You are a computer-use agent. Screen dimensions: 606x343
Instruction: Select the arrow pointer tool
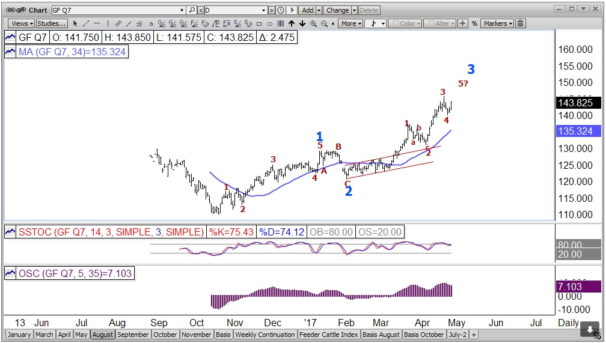[75, 23]
